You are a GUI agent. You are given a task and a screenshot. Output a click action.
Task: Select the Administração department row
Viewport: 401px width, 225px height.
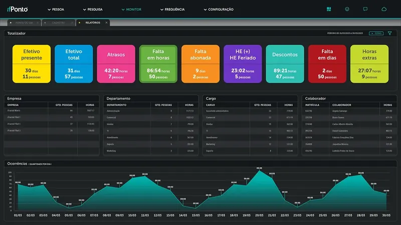(x=151, y=111)
